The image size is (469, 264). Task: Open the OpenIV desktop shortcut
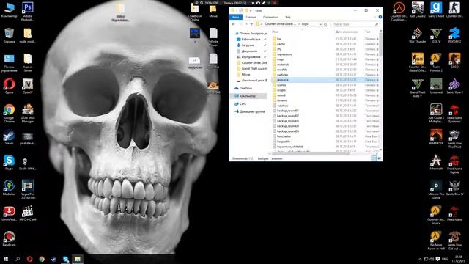click(28, 86)
